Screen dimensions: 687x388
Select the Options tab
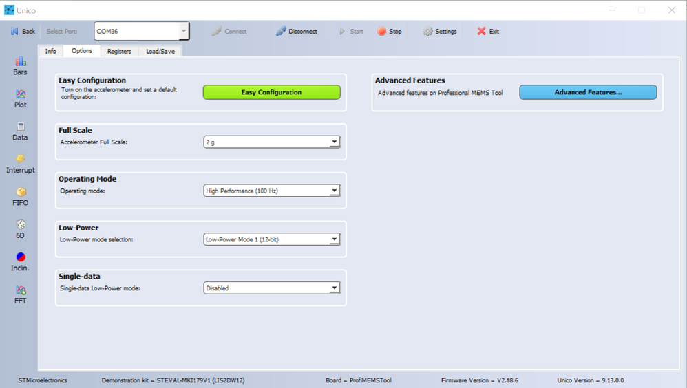(x=82, y=51)
